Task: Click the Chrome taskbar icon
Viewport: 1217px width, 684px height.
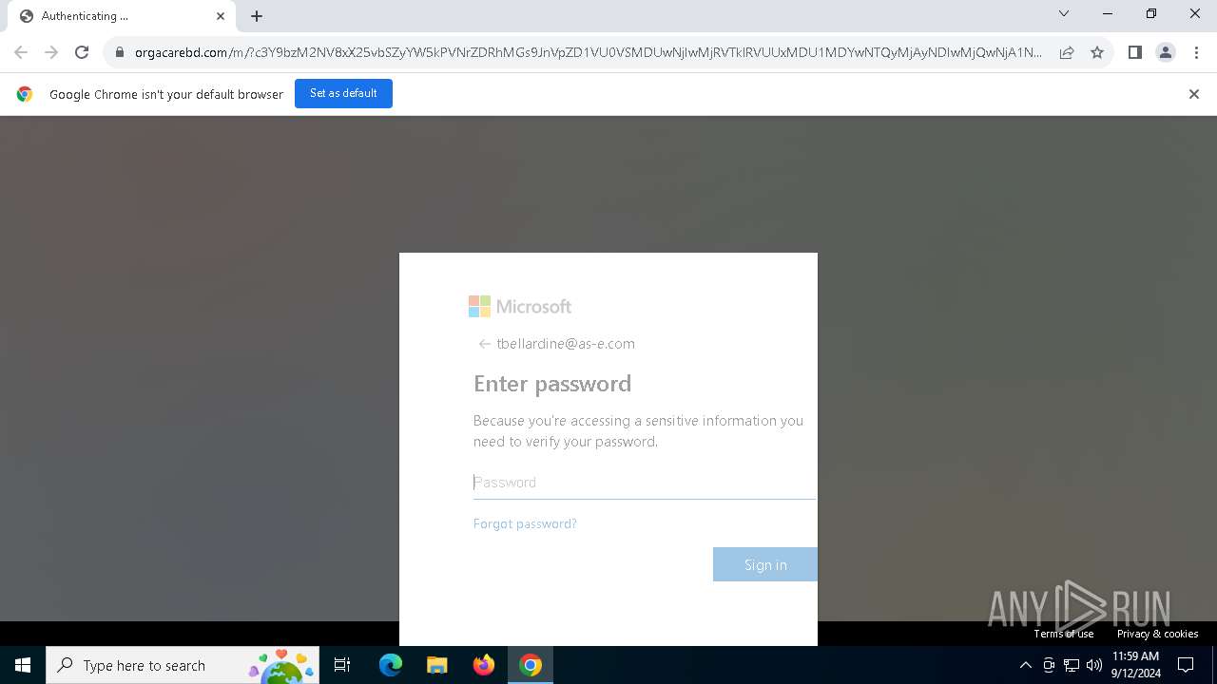Action: tap(531, 665)
